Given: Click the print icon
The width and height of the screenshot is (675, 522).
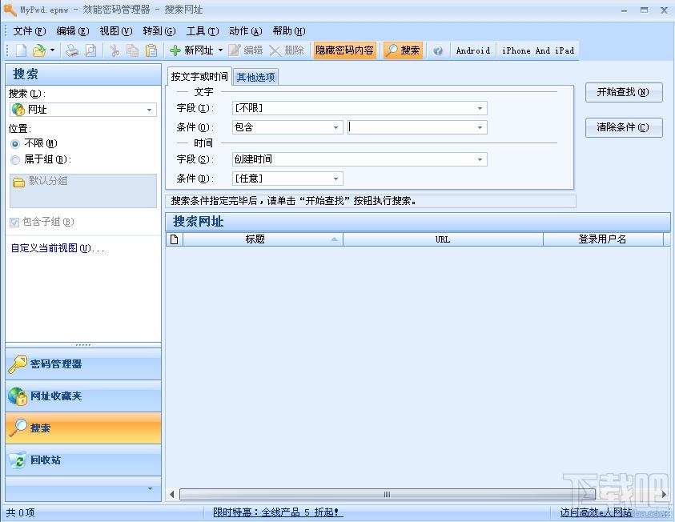Looking at the screenshot, I should [72, 50].
